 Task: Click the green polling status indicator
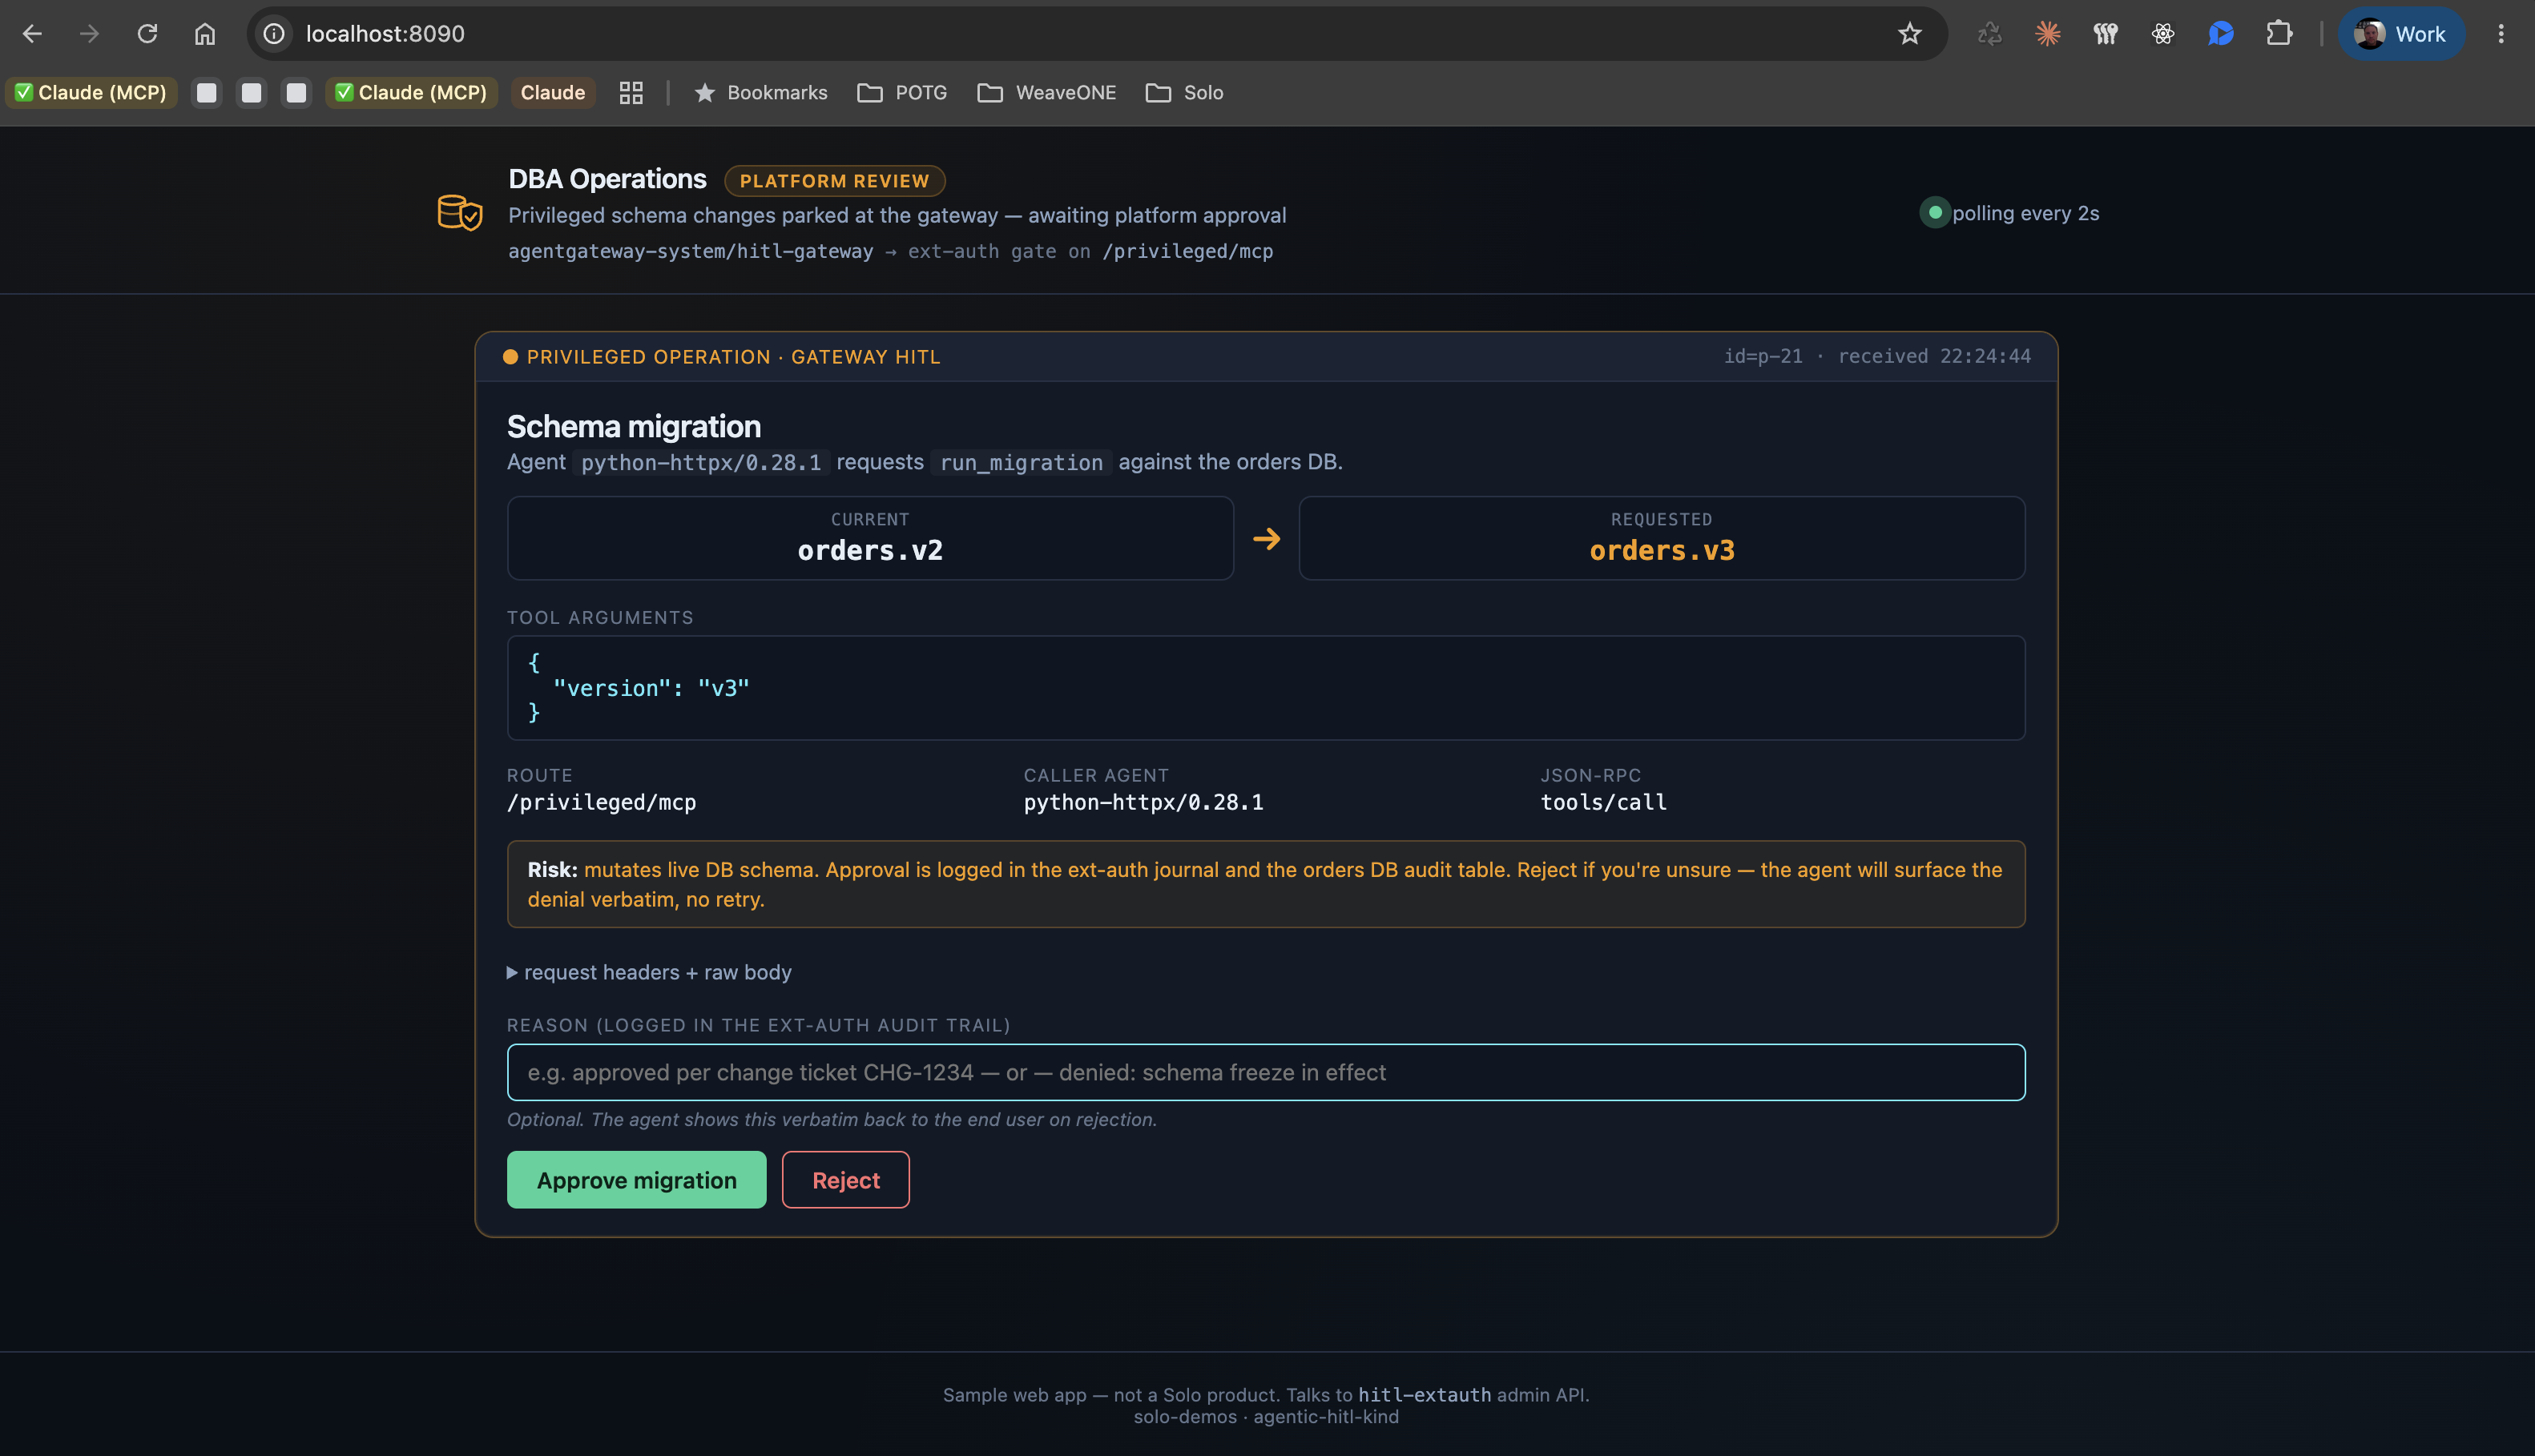[1935, 213]
